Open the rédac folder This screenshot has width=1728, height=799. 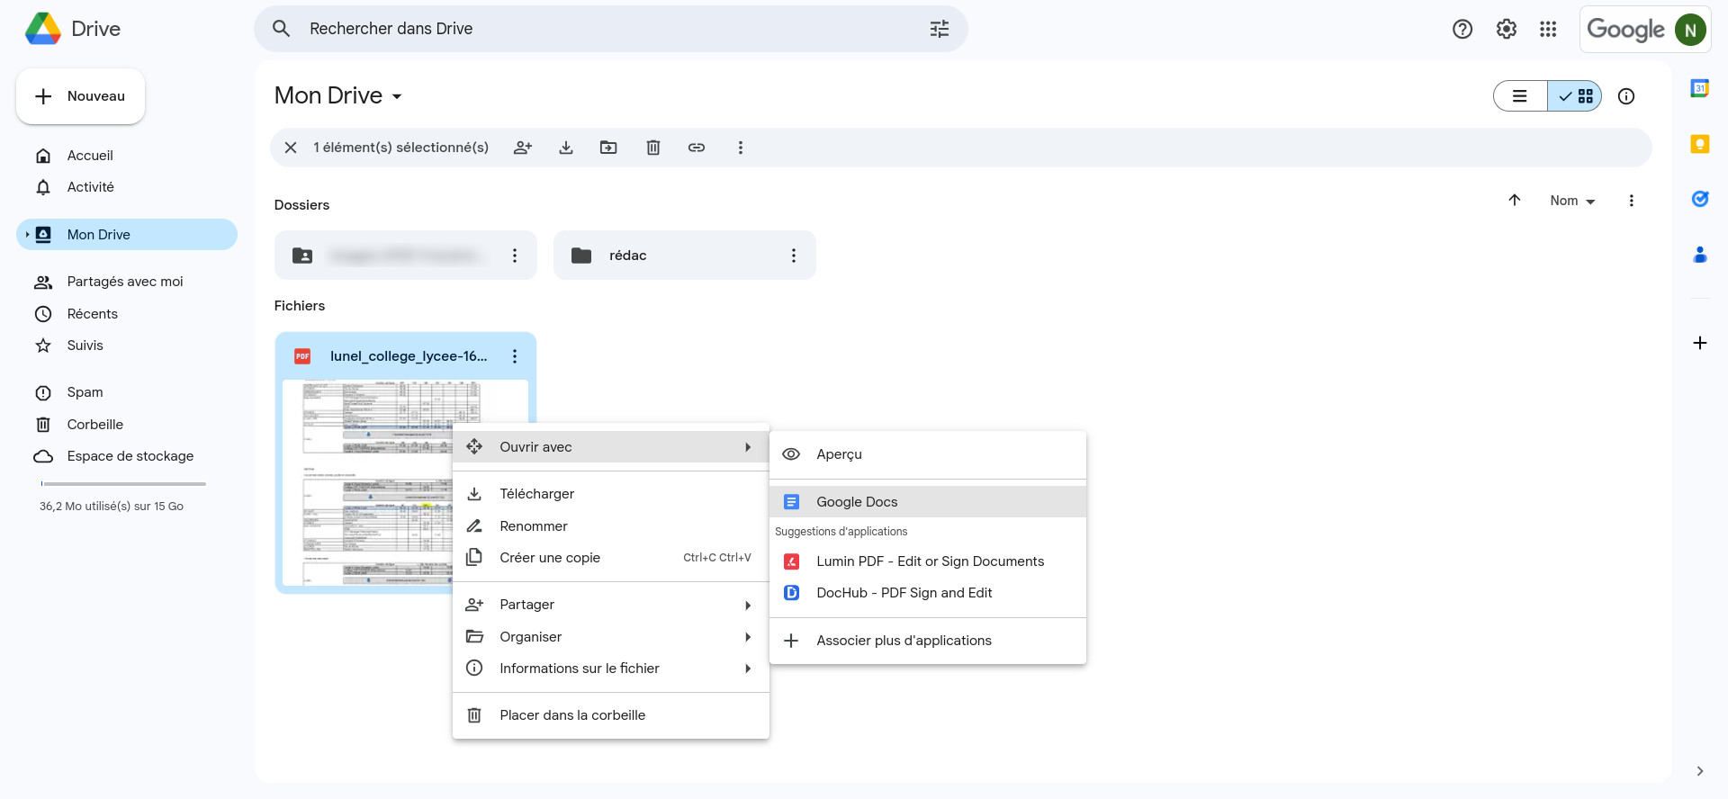pyautogui.click(x=685, y=256)
